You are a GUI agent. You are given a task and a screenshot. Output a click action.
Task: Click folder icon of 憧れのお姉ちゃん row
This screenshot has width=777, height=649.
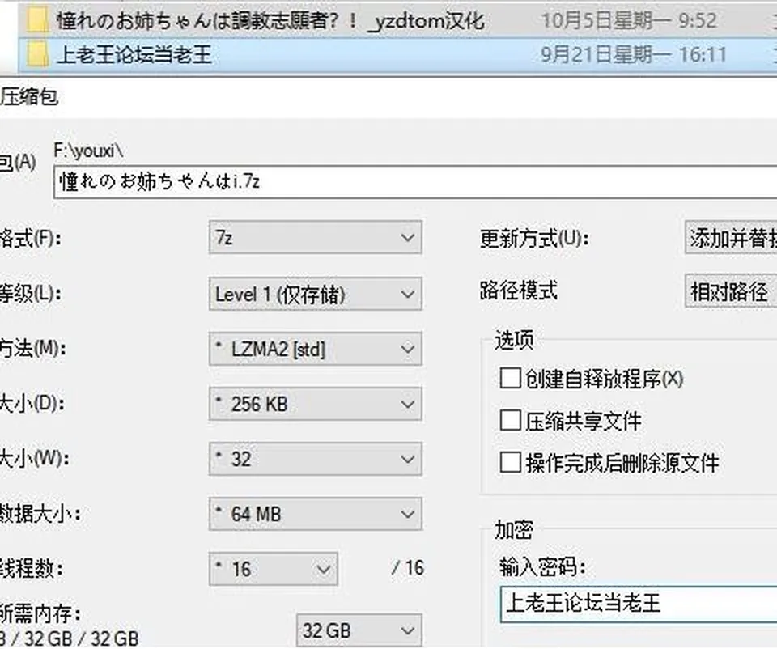point(38,21)
